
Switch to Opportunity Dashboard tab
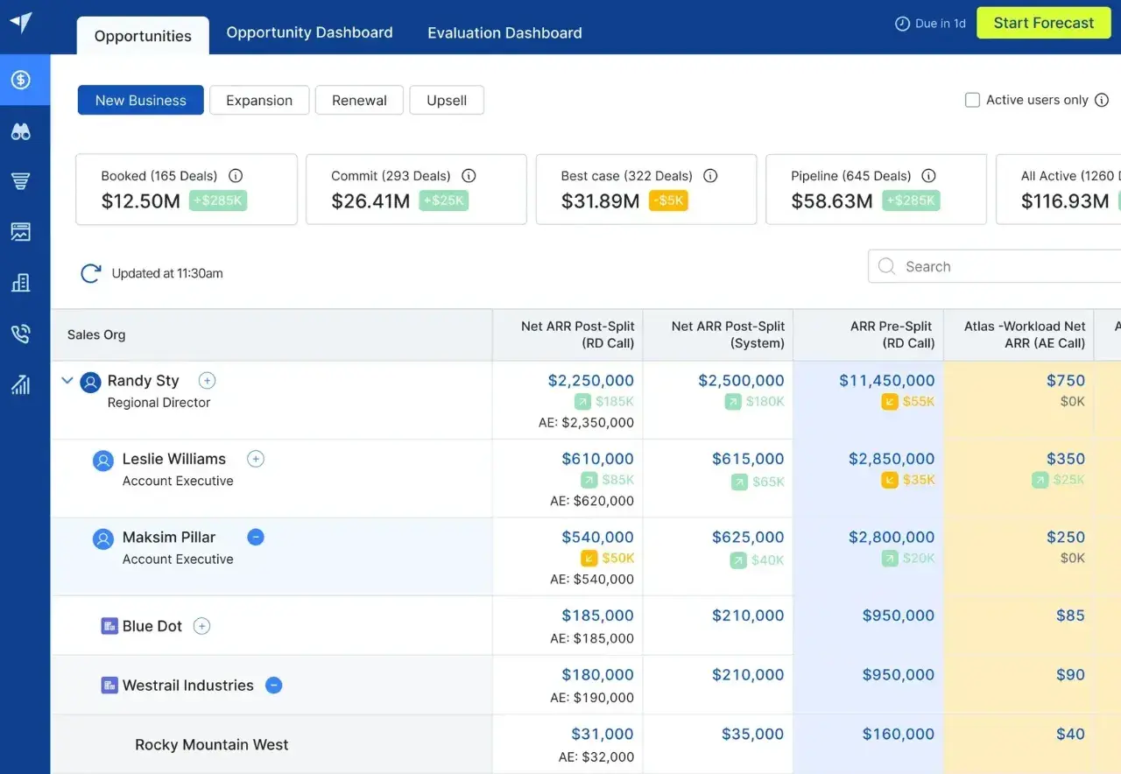pos(309,33)
